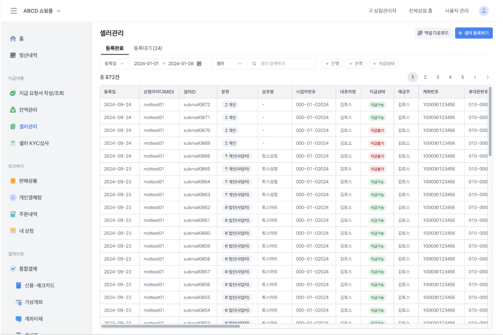Add the 지급상태 filter chip
The height and width of the screenshot is (335, 503).
click(383, 64)
